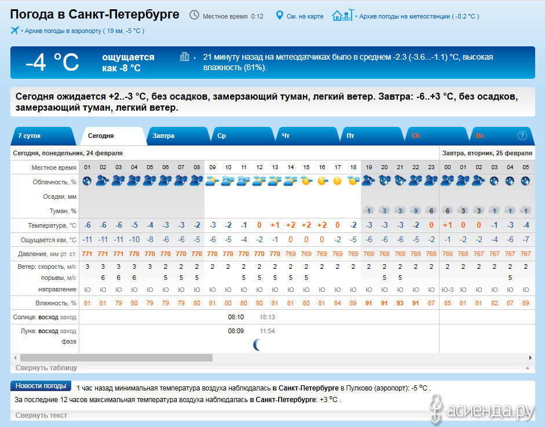Click the fog icon at hour 22
The width and height of the screenshot is (545, 427).
click(x=416, y=210)
